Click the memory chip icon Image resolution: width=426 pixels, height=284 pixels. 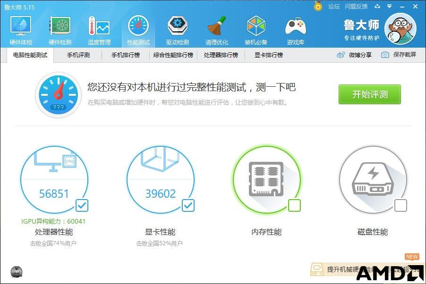click(x=266, y=179)
